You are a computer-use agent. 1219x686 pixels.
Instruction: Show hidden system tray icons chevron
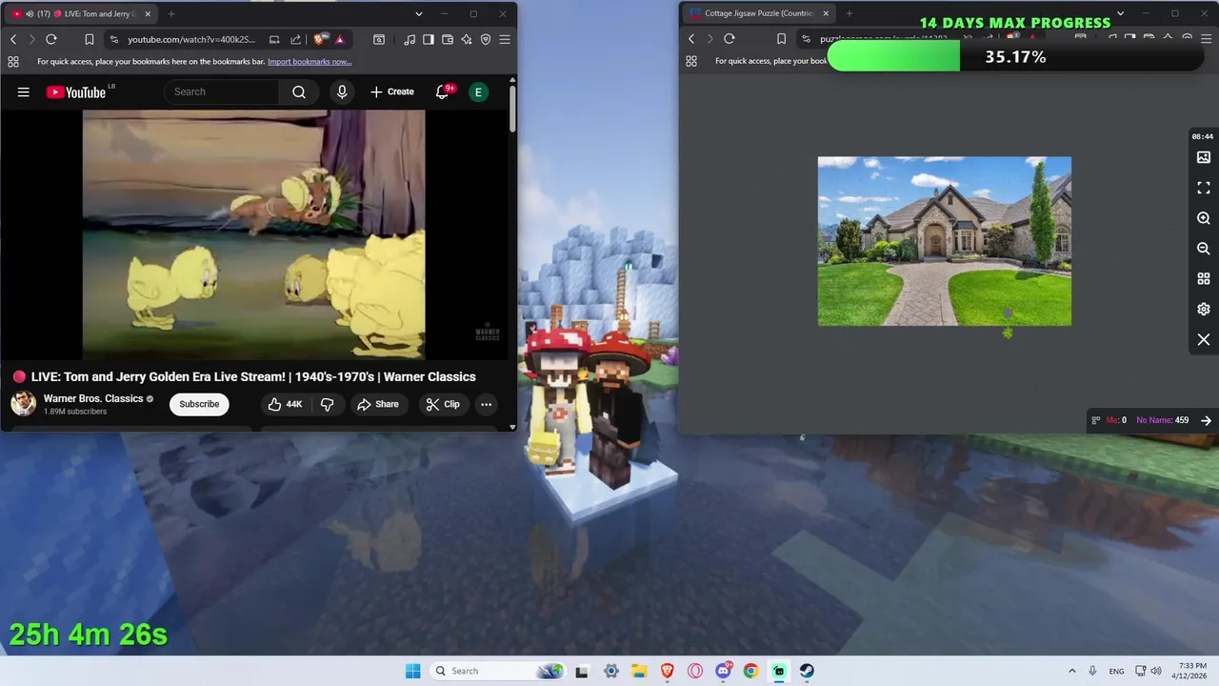click(1071, 671)
